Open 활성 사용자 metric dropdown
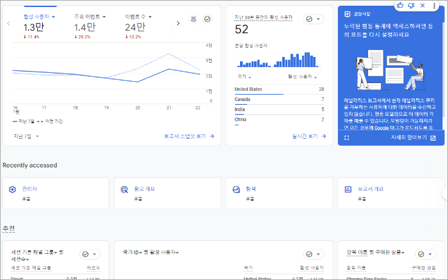 (39, 17)
